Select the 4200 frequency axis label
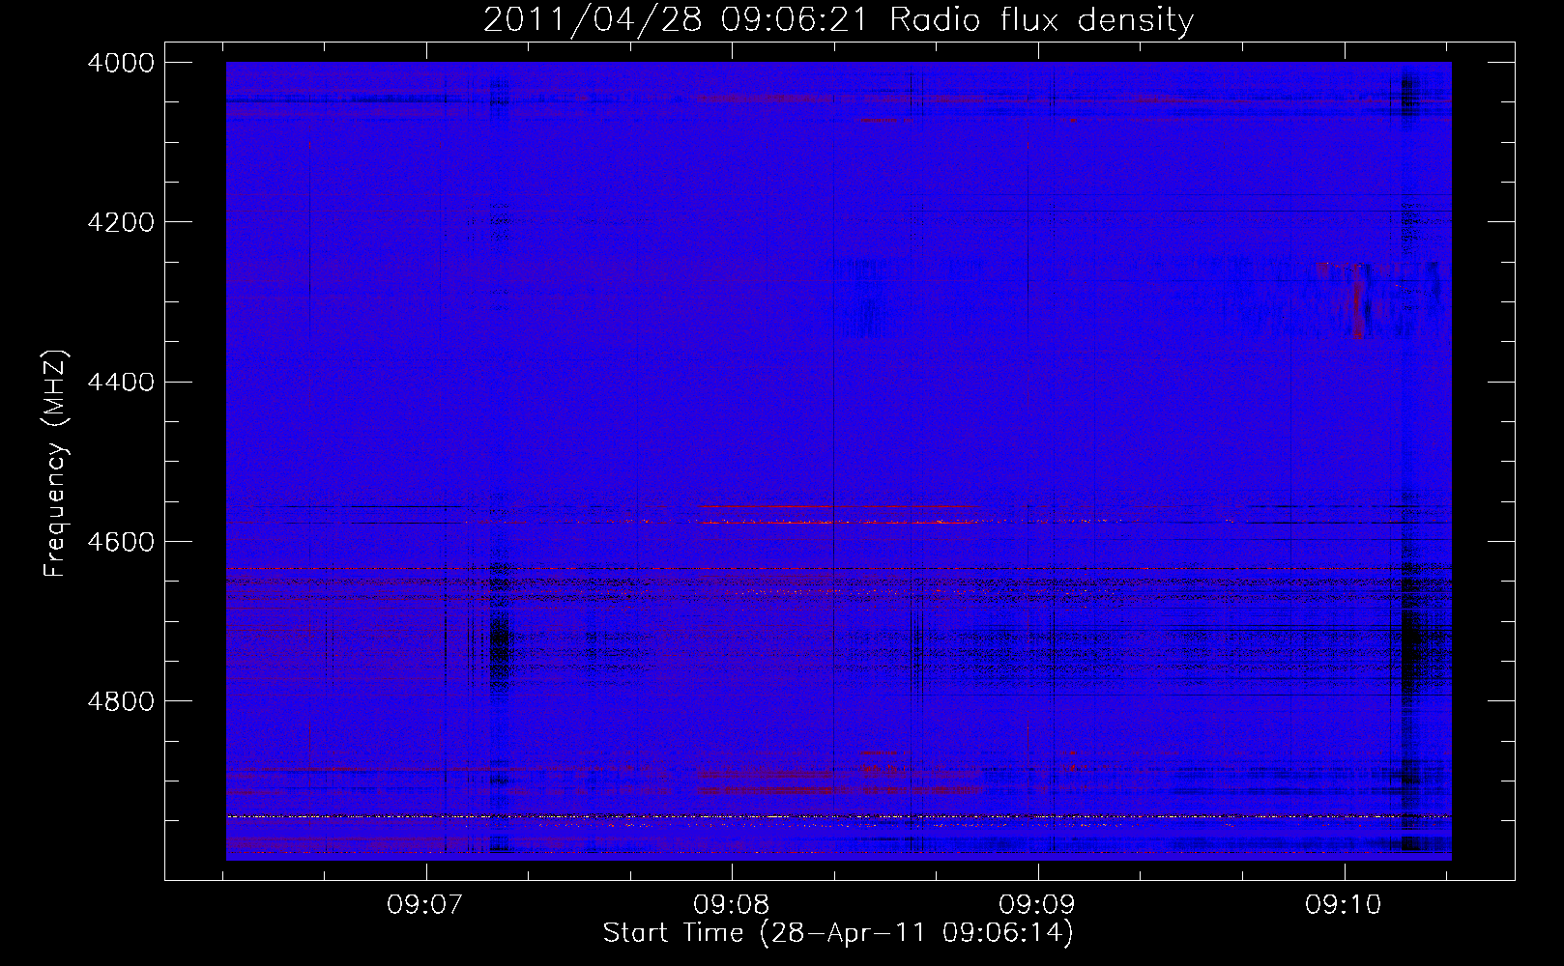This screenshot has height=966, width=1564. pos(120,222)
